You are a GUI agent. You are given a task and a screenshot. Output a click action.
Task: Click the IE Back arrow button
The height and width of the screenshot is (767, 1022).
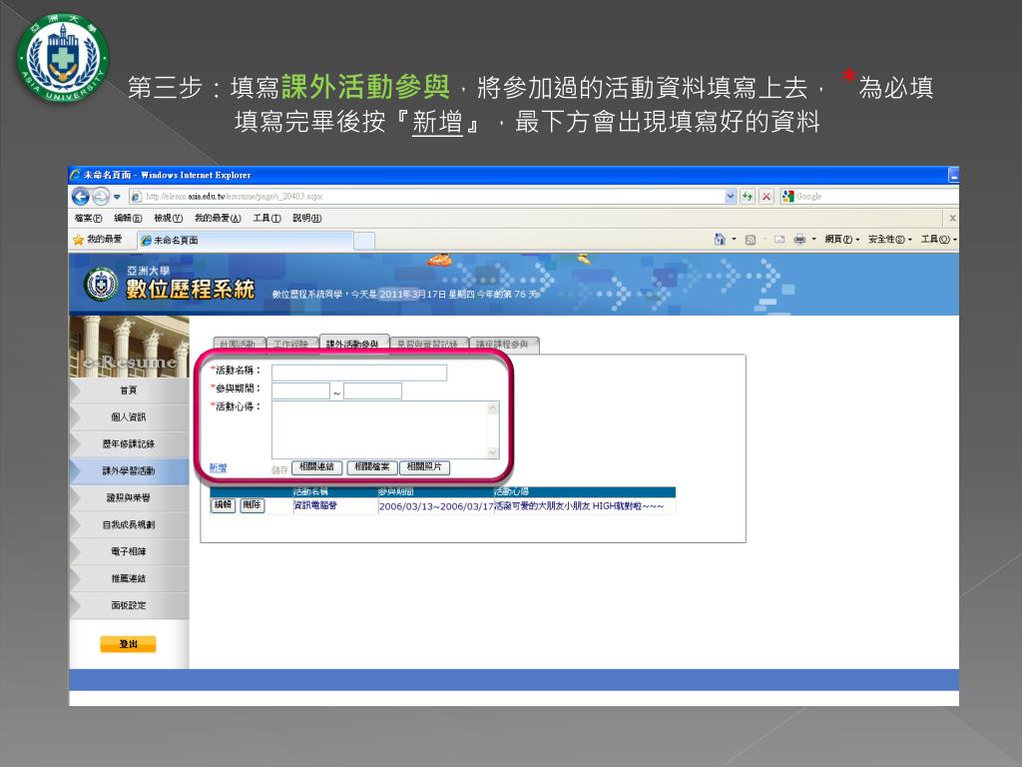pos(81,197)
